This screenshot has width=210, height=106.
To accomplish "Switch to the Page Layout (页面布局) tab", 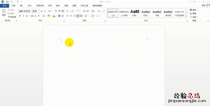I will tap(40, 6).
